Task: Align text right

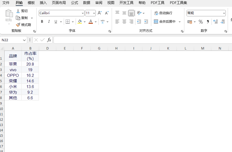Action: tap(131, 22)
